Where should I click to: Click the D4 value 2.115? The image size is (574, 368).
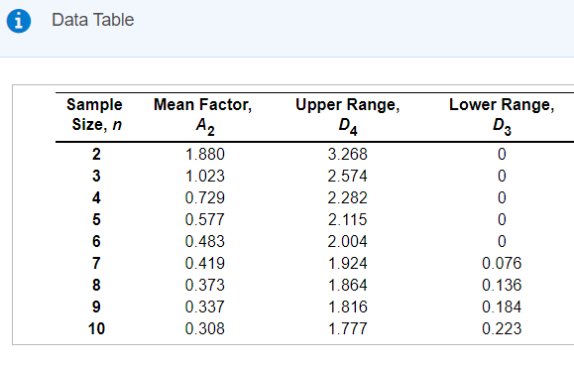coord(347,219)
